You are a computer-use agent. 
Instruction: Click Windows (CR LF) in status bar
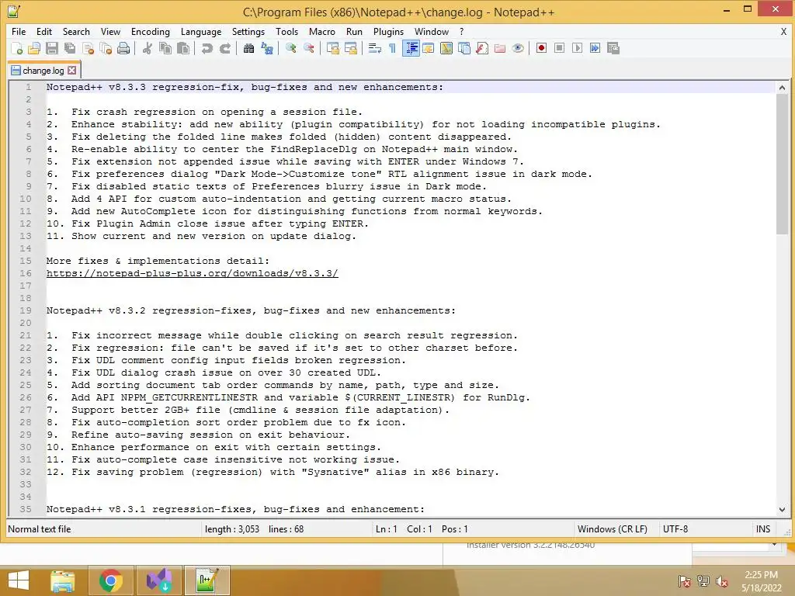(612, 529)
